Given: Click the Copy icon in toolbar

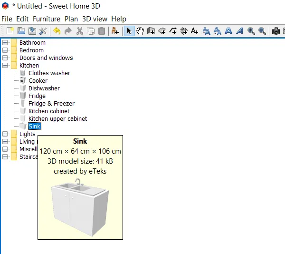Looking at the screenshot, I should pyautogui.click(x=91, y=31).
